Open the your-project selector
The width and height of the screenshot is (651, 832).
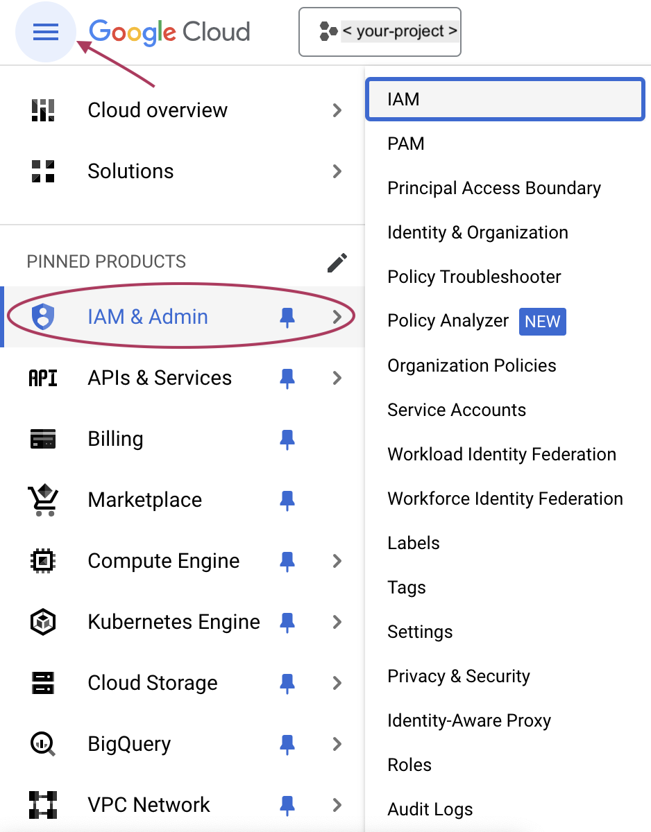click(x=380, y=32)
